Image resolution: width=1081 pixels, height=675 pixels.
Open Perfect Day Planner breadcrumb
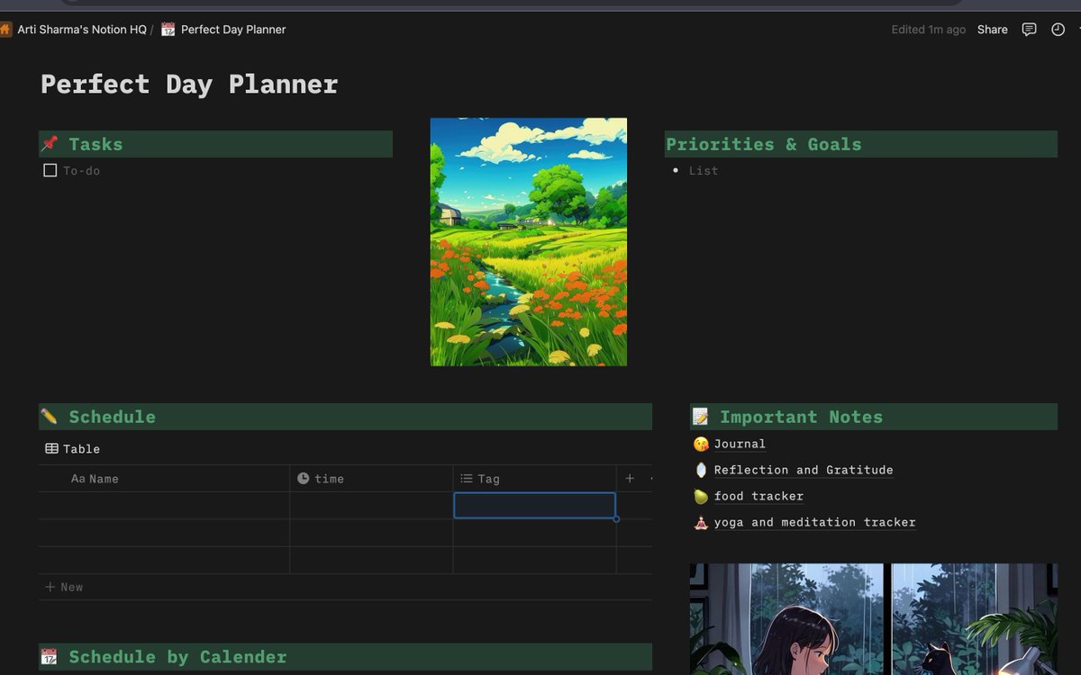(233, 30)
